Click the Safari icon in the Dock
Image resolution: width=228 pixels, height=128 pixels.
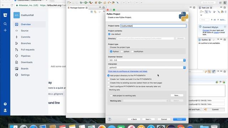[33, 127]
